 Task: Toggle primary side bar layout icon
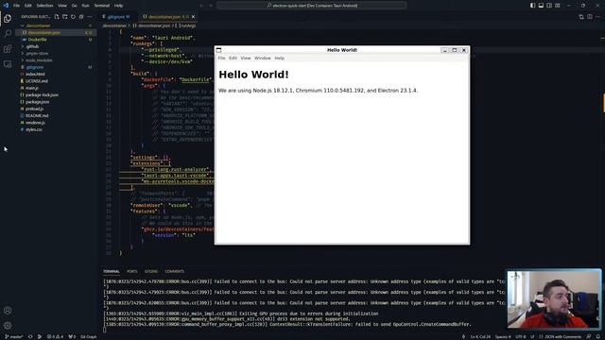[532, 6]
